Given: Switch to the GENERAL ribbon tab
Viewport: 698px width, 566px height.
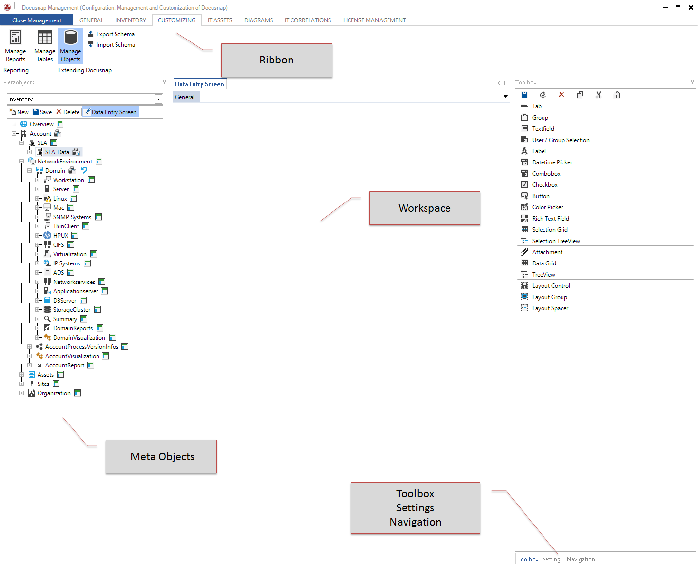Looking at the screenshot, I should [92, 20].
